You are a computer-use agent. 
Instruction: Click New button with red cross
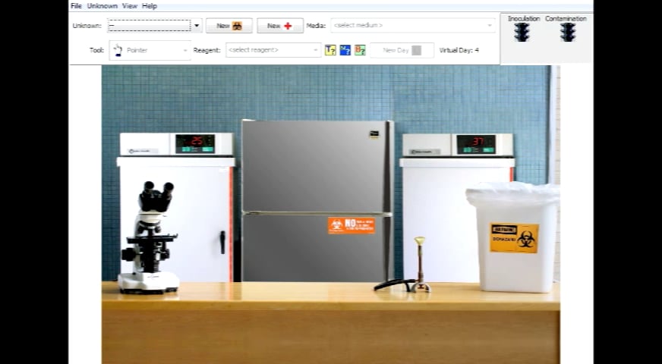280,26
